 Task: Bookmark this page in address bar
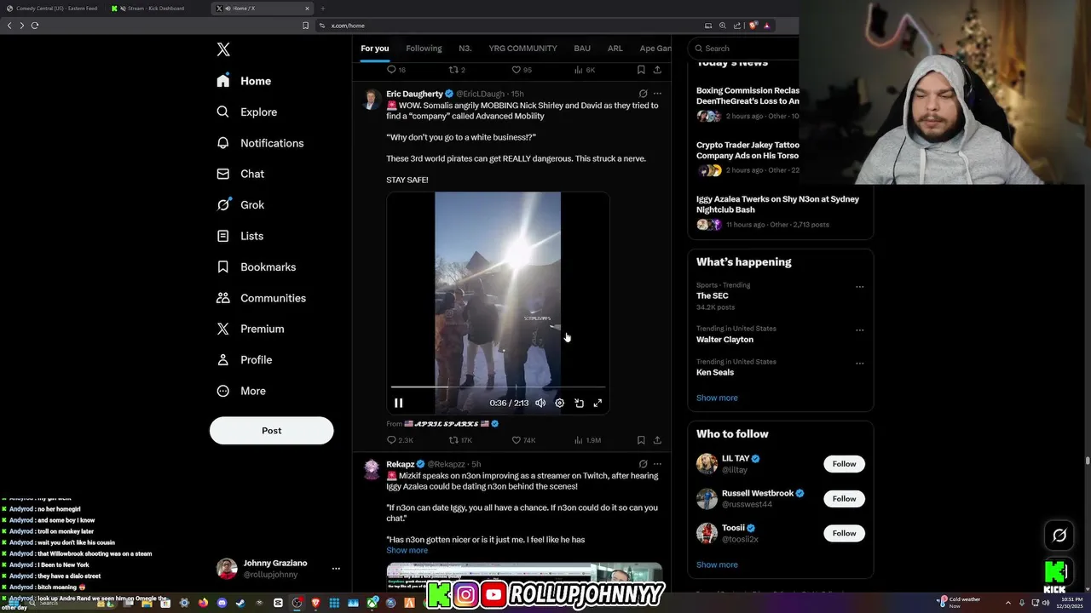306,26
